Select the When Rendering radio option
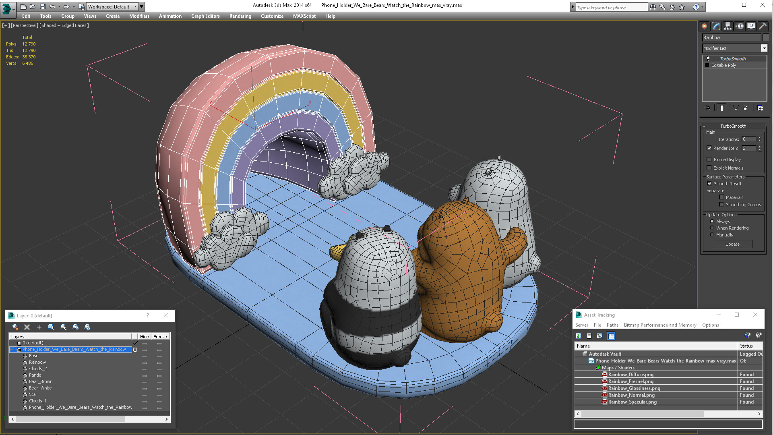This screenshot has height=435, width=773. point(712,228)
